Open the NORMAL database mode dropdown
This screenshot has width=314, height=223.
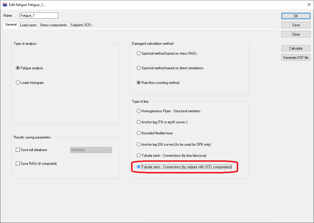pos(91,150)
